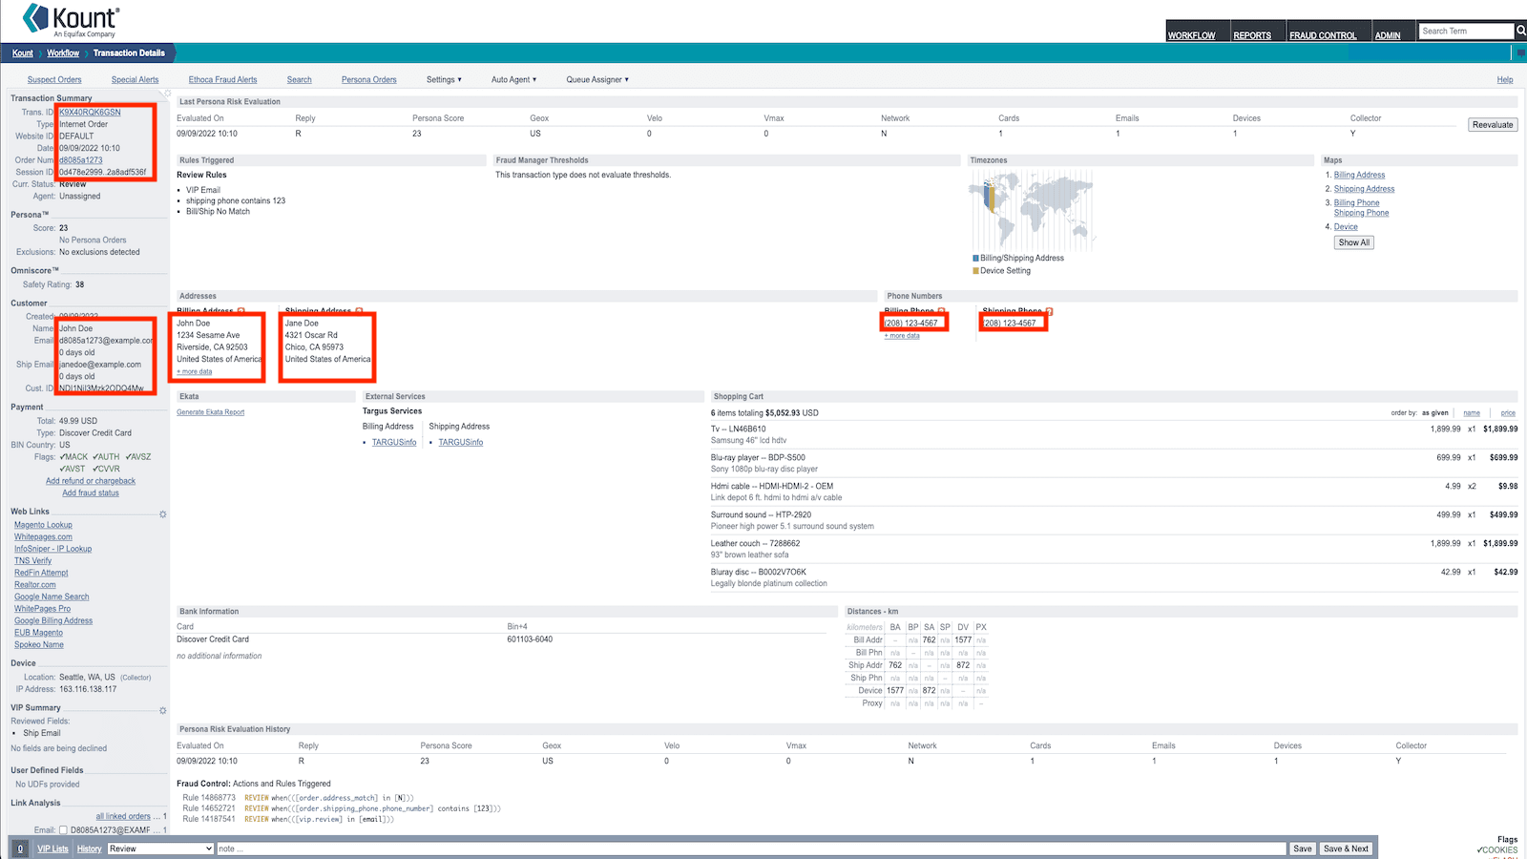Sort shopping cart by price
The image size is (1527, 859).
(x=1508, y=412)
